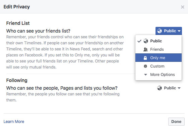Screen dimensions: 188x129
Task: Click the gear icon next to Custom
Action: click(x=145, y=66)
